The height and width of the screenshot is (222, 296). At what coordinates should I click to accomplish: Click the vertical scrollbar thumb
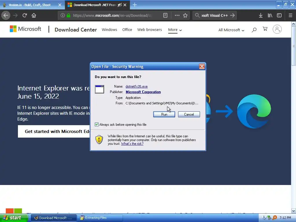[294, 46]
